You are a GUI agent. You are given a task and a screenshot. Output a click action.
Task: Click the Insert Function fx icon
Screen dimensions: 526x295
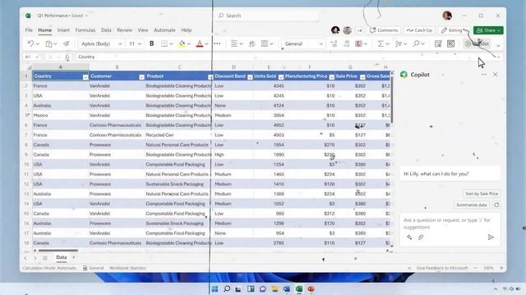[67, 57]
